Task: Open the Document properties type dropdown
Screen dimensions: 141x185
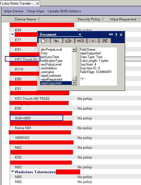Action: coord(80,35)
